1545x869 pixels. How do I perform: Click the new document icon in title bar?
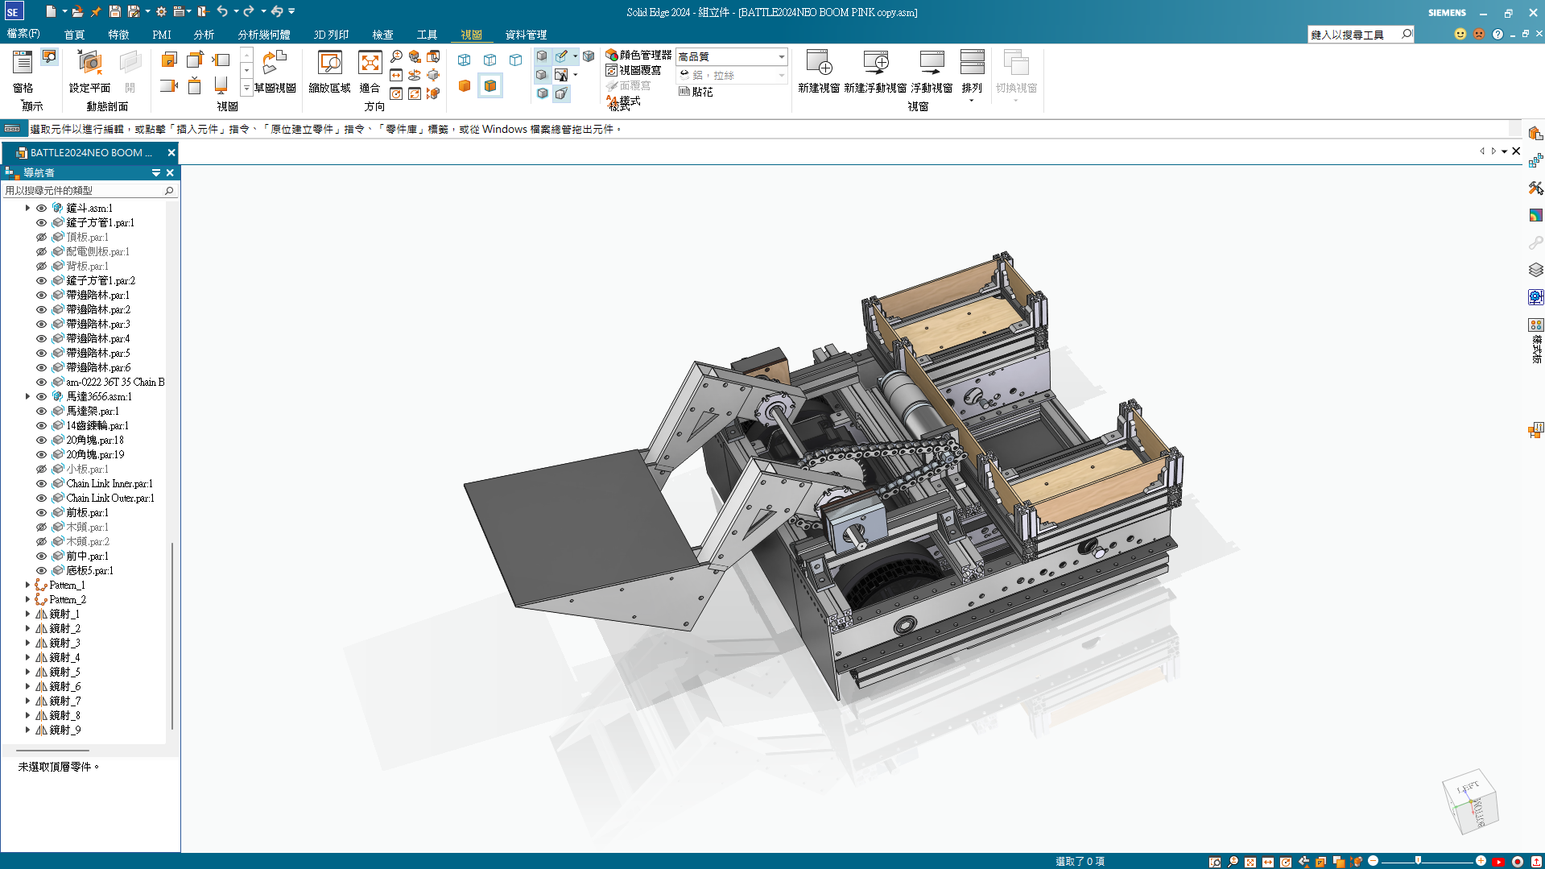click(51, 12)
